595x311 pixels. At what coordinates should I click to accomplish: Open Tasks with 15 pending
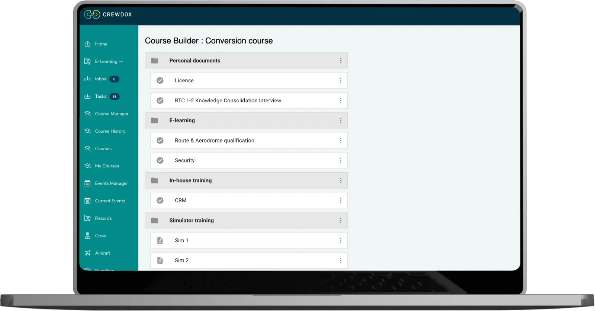click(x=101, y=96)
